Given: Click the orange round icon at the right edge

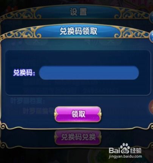Looking at the screenshot, I should click(151, 107).
